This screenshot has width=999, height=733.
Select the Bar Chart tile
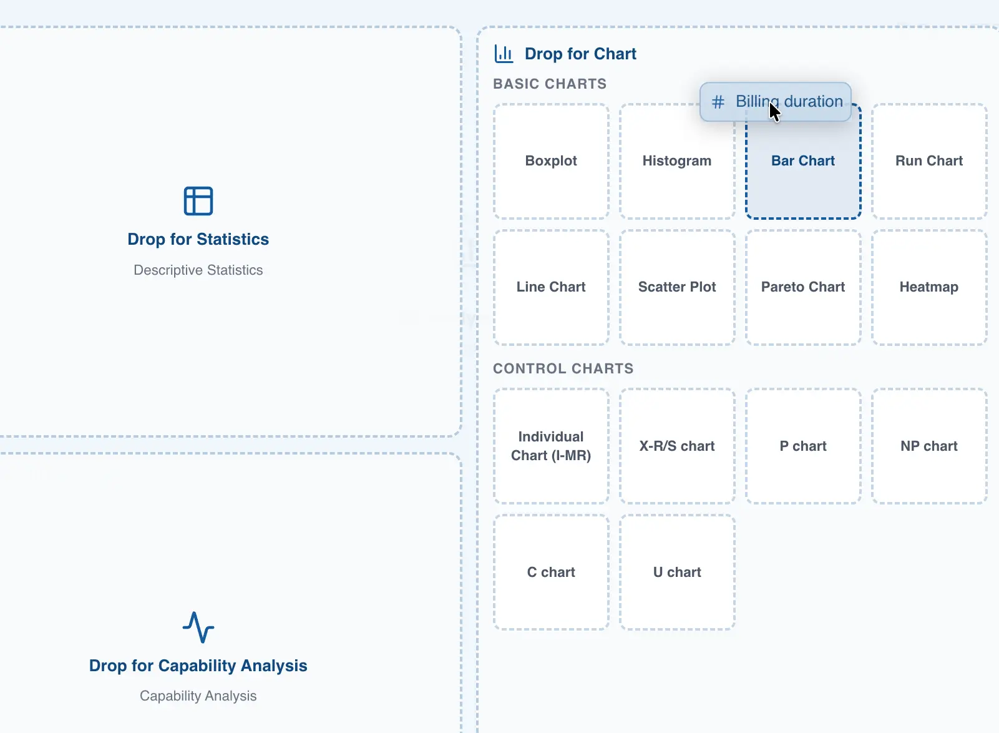click(x=803, y=169)
